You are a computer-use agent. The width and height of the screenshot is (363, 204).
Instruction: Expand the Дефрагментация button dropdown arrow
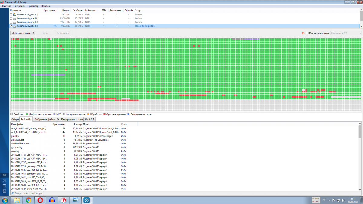pyautogui.click(x=33, y=33)
